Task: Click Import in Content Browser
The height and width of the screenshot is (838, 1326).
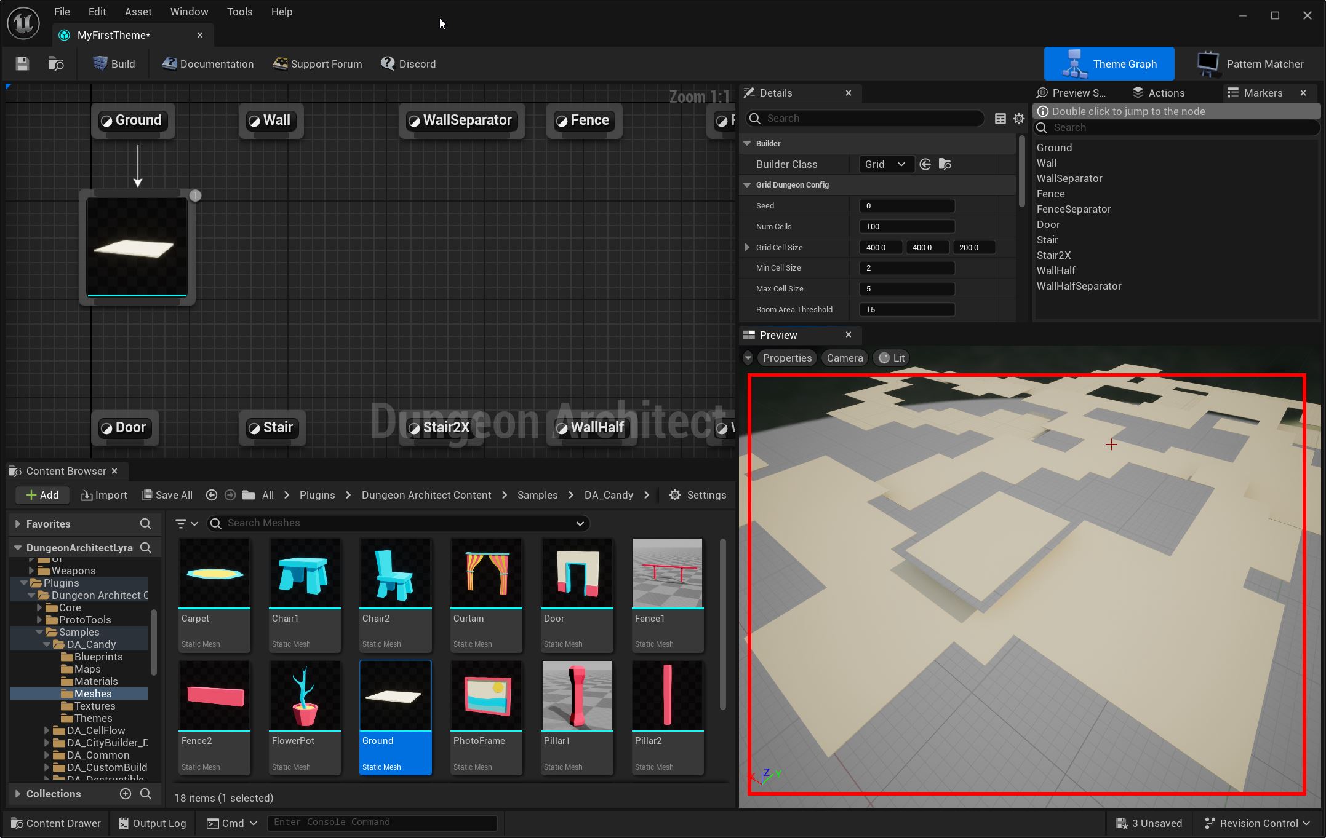Action: pyautogui.click(x=103, y=495)
